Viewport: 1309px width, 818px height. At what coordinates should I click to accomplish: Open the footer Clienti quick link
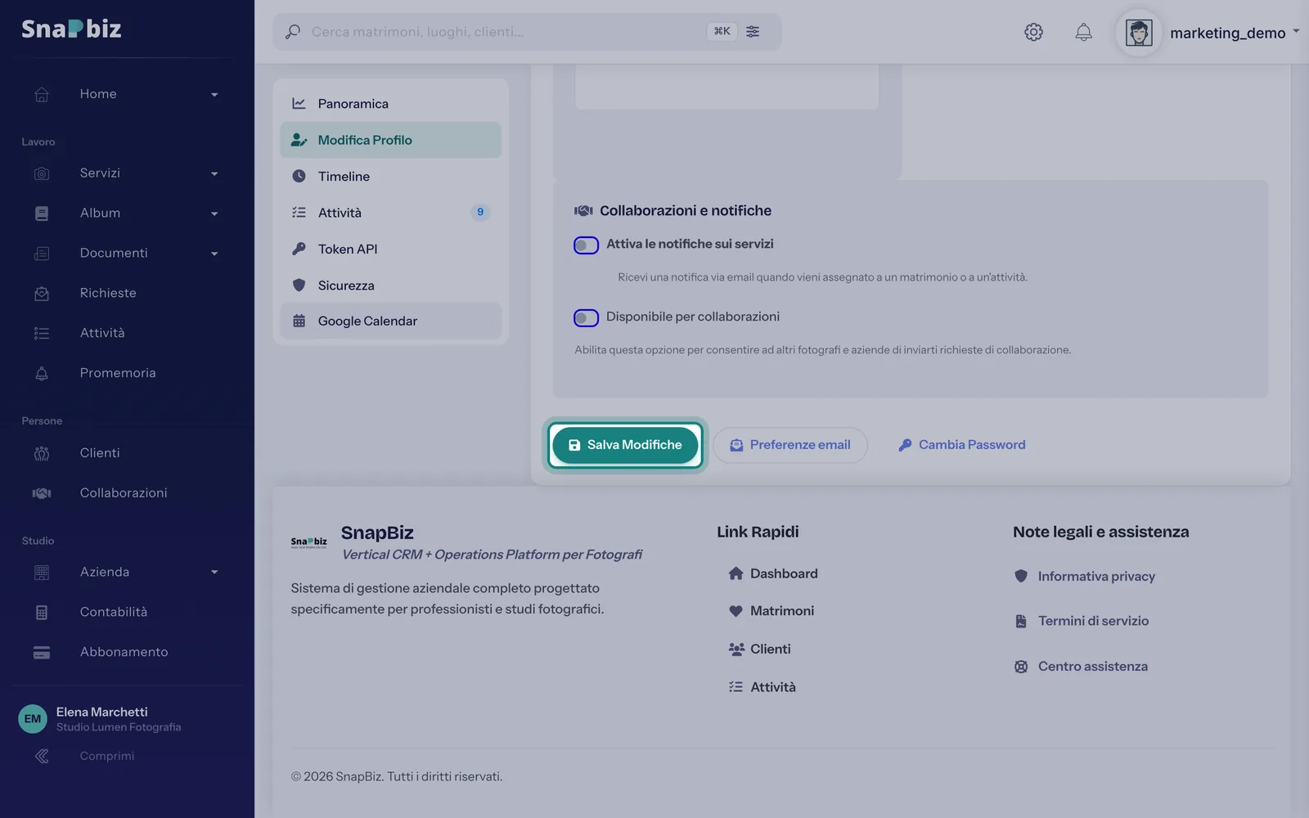point(759,649)
